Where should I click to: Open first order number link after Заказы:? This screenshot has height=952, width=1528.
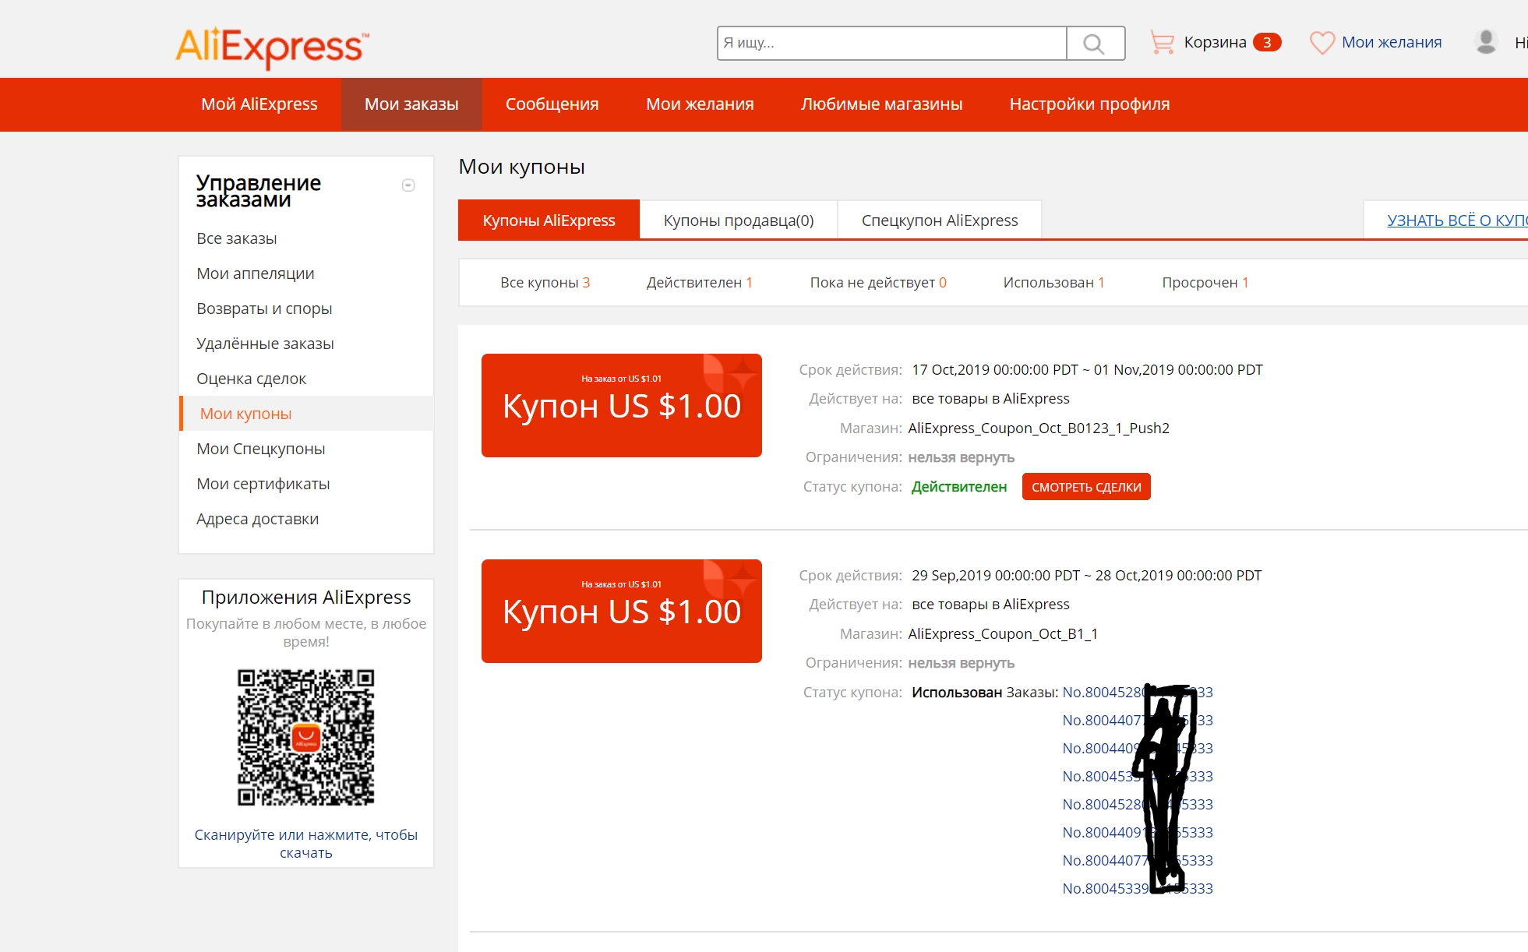1138,693
